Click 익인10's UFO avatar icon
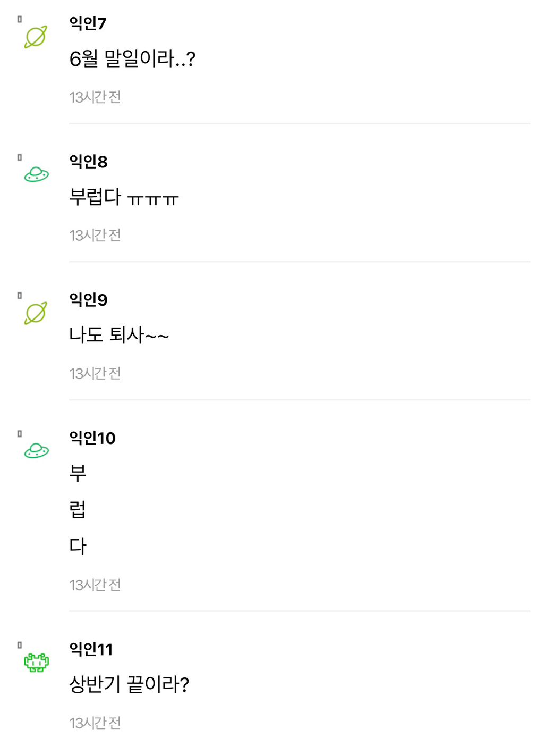 pos(36,451)
